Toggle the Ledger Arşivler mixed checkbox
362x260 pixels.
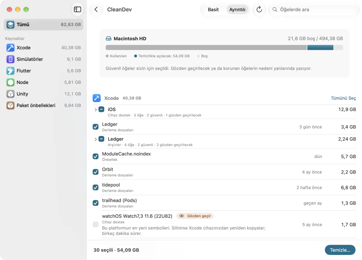[101, 139]
